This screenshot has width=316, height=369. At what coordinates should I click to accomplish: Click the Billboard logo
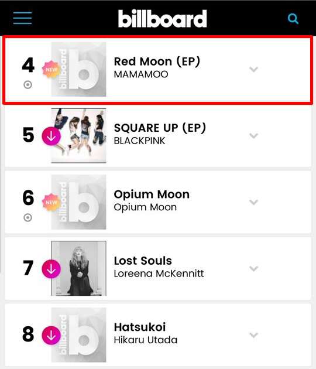click(x=163, y=19)
